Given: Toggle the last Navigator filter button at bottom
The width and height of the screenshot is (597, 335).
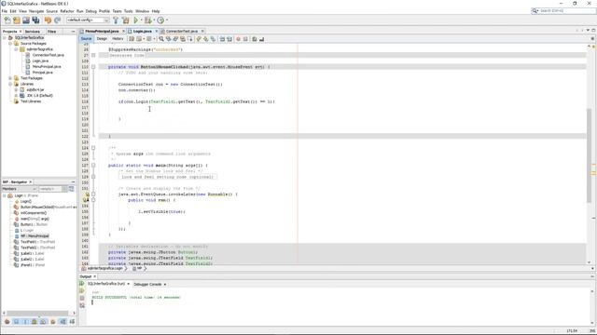Looking at the screenshot, I should 72,322.
